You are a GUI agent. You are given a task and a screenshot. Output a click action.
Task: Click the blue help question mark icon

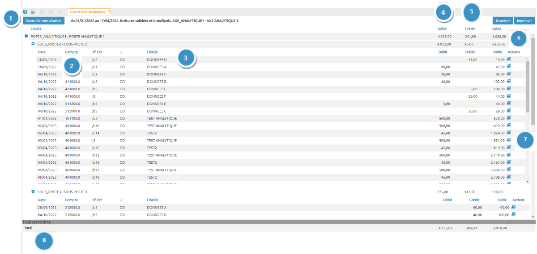point(25,12)
